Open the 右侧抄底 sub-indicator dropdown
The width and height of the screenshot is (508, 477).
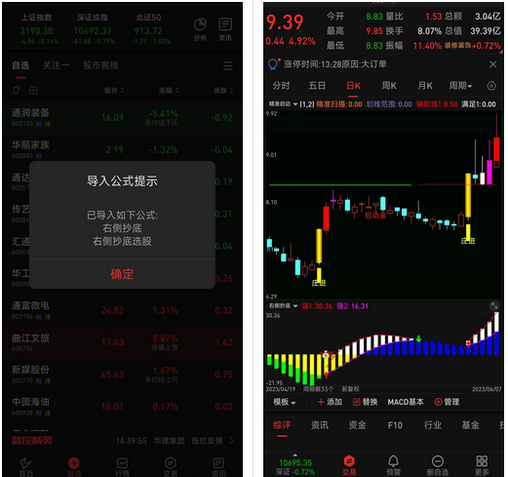(283, 306)
